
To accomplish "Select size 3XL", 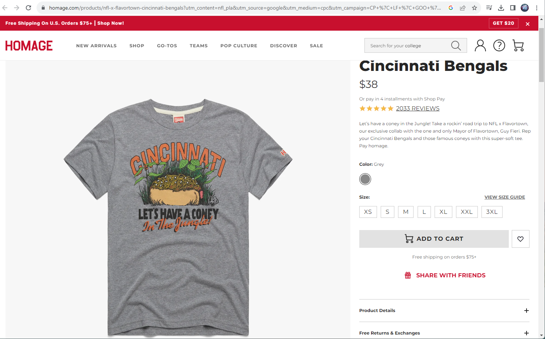I will 492,212.
